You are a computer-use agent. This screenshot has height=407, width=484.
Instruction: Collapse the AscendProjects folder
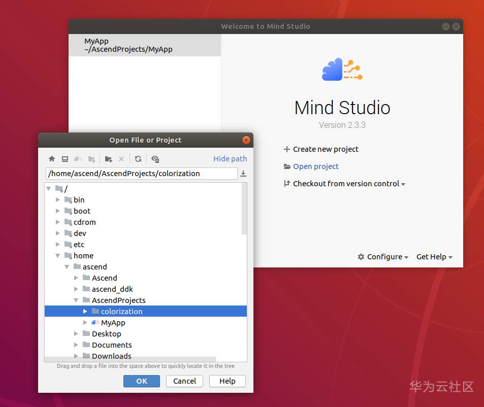[76, 300]
